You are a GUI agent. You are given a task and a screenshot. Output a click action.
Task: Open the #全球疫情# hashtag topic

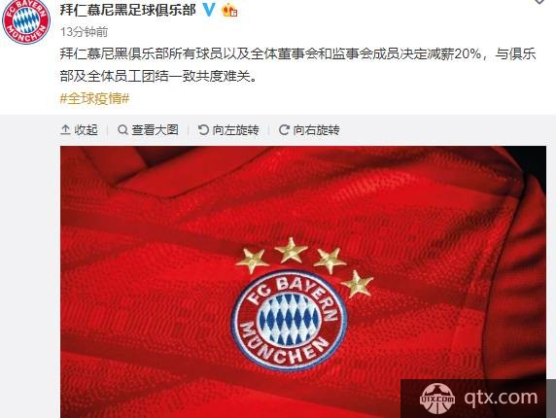click(94, 98)
